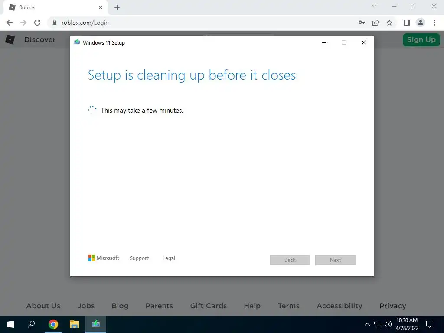Close the Chrome window
444x333 pixels.
434,6
